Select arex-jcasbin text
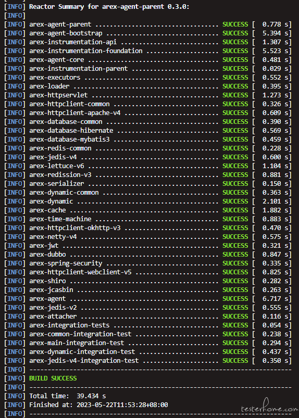The width and height of the screenshot is (299, 418). click(x=51, y=289)
